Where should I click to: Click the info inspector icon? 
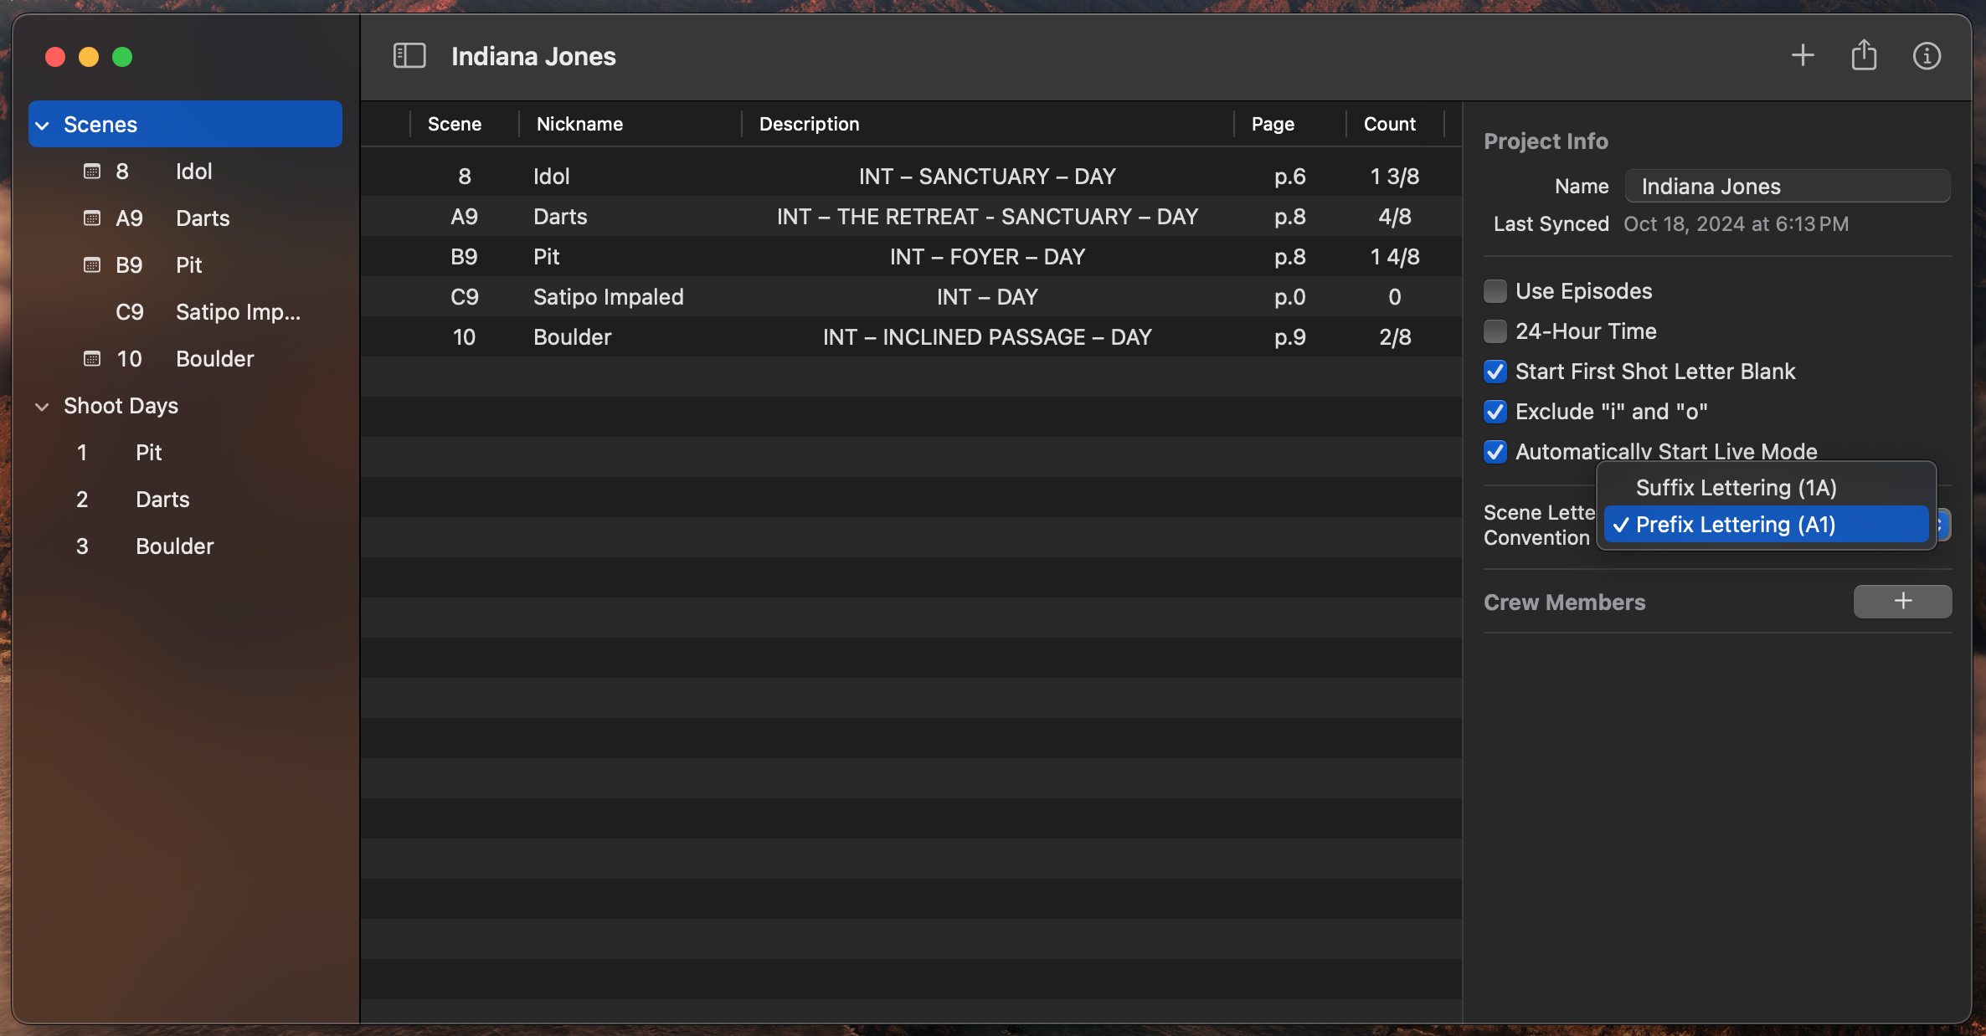click(1927, 56)
